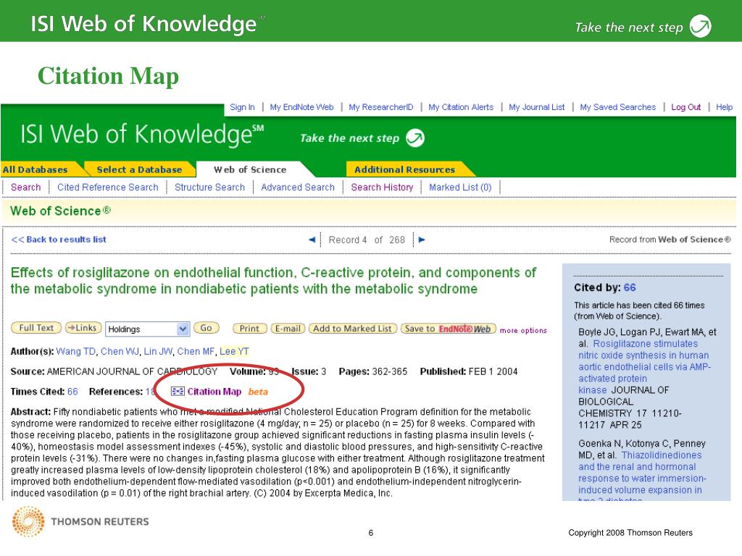Click the article title heading
The image size is (742, 556).
[x=273, y=280]
